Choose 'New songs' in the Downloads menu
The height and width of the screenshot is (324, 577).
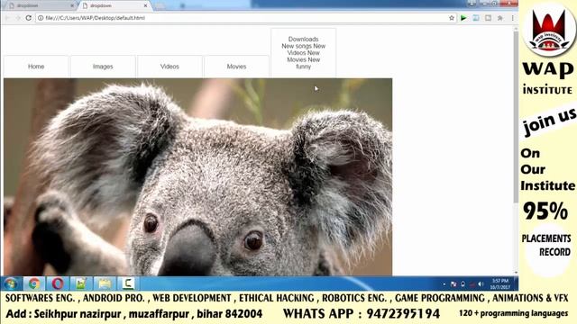297,46
